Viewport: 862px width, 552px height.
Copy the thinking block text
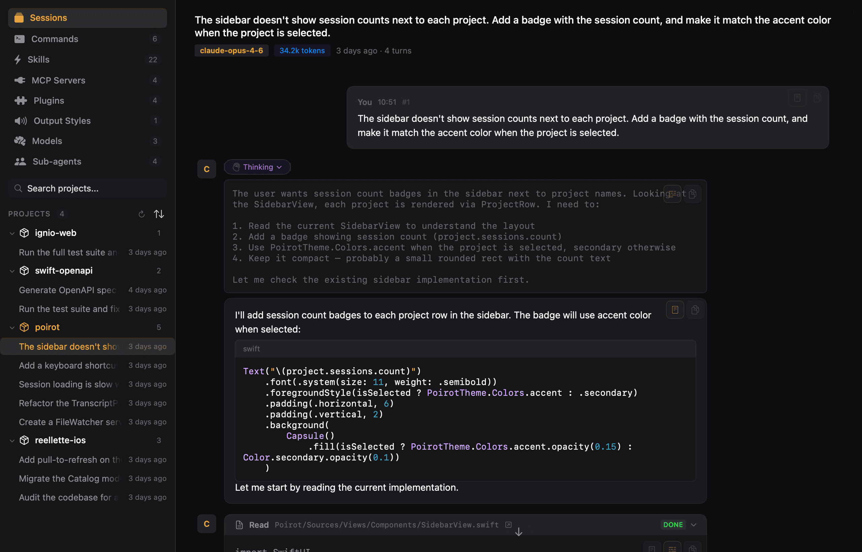[x=692, y=194]
